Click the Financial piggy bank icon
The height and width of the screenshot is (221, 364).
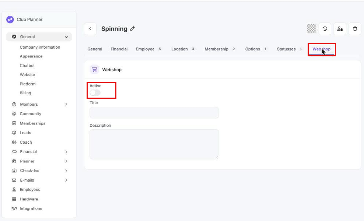(14, 152)
